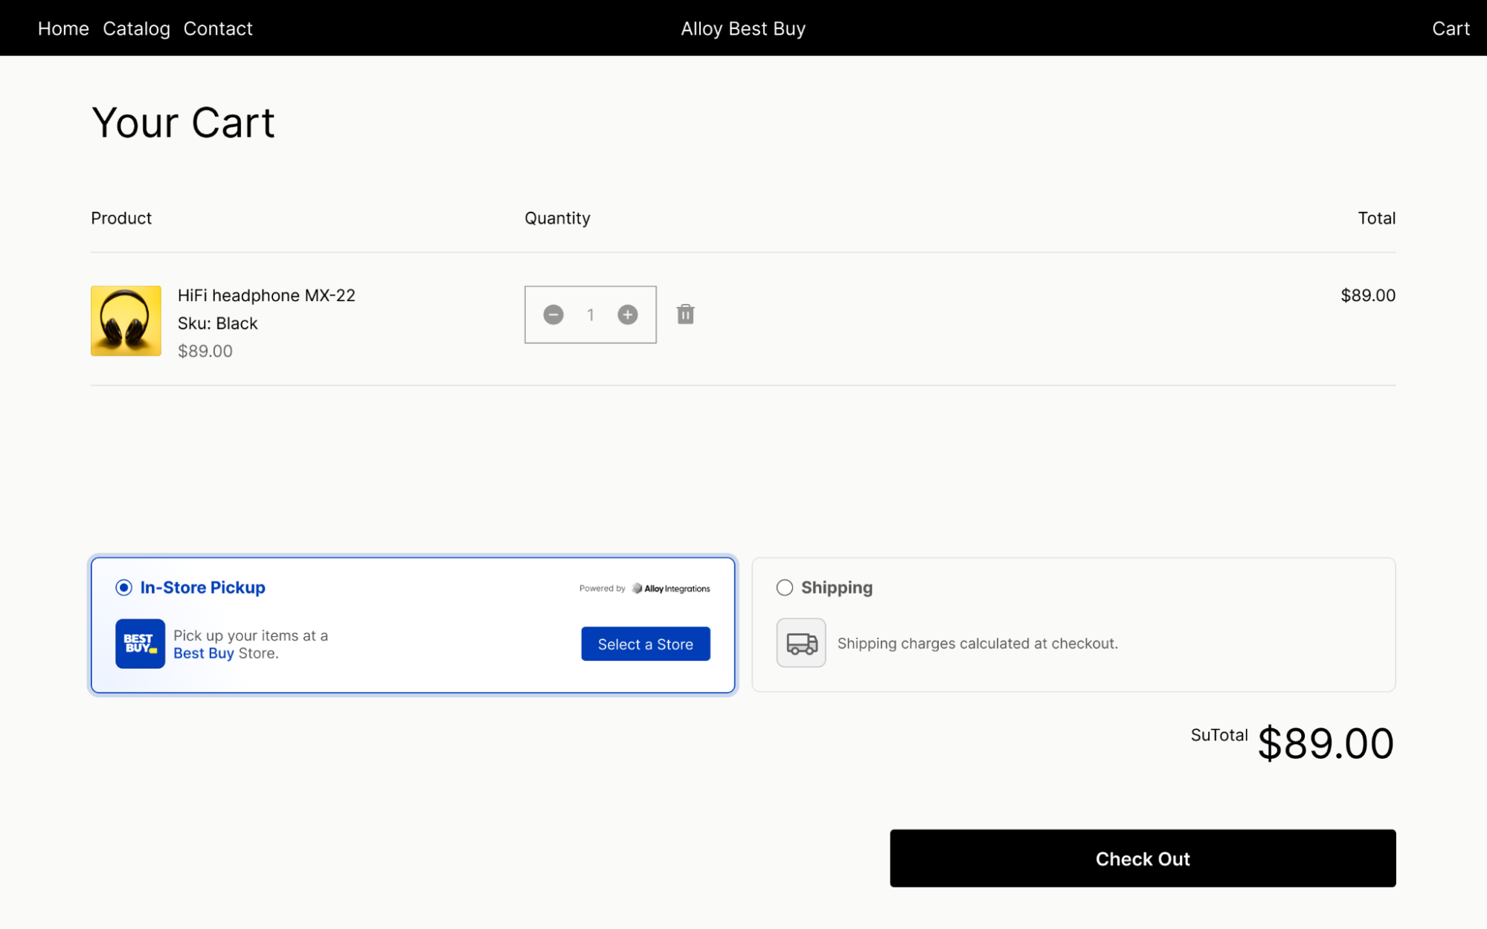The width and height of the screenshot is (1487, 929).
Task: Select the In-Store Pickup radio button
Action: tap(123, 588)
